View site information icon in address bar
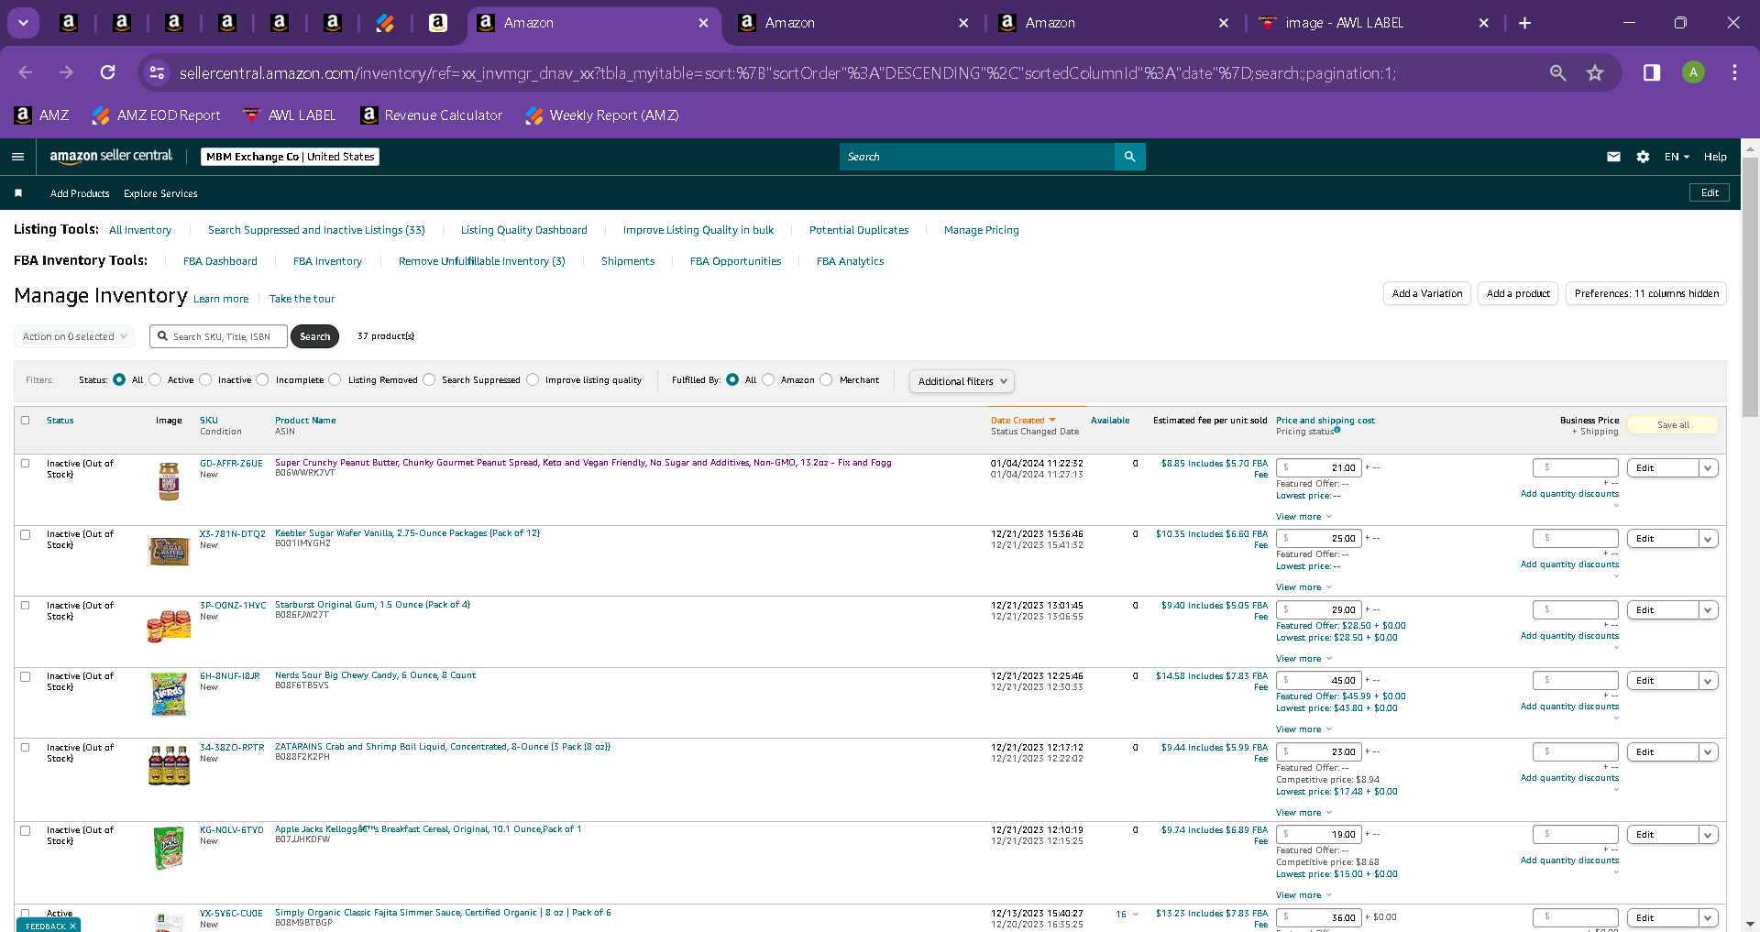The height and width of the screenshot is (932, 1760). (x=157, y=72)
